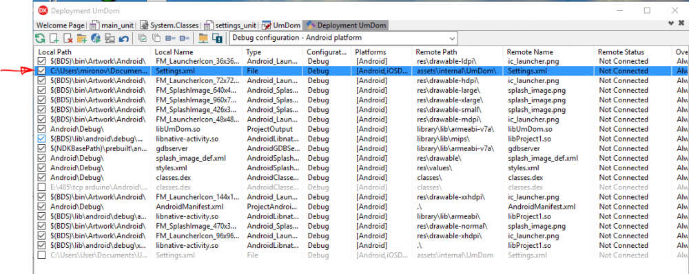This screenshot has height=274, width=689.
Task: Click the Deploy globe icon
Action: [96, 38]
